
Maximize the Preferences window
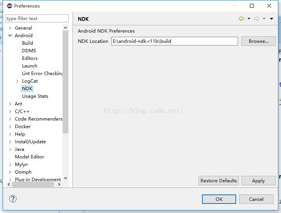point(252,6)
